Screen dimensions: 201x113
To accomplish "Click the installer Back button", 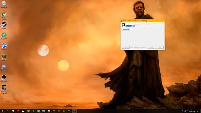I will [151, 47].
